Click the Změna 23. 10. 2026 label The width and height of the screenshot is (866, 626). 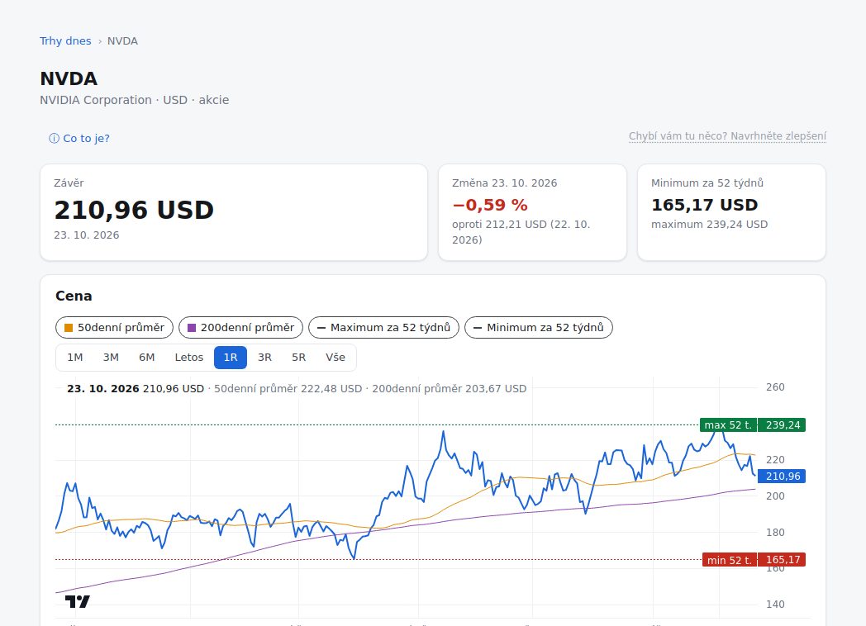pos(504,183)
